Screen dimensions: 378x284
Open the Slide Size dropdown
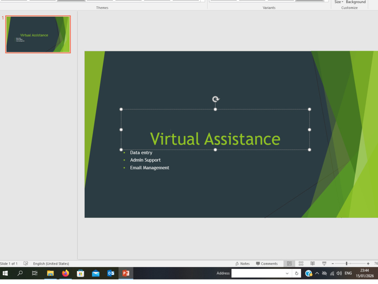[x=338, y=2]
